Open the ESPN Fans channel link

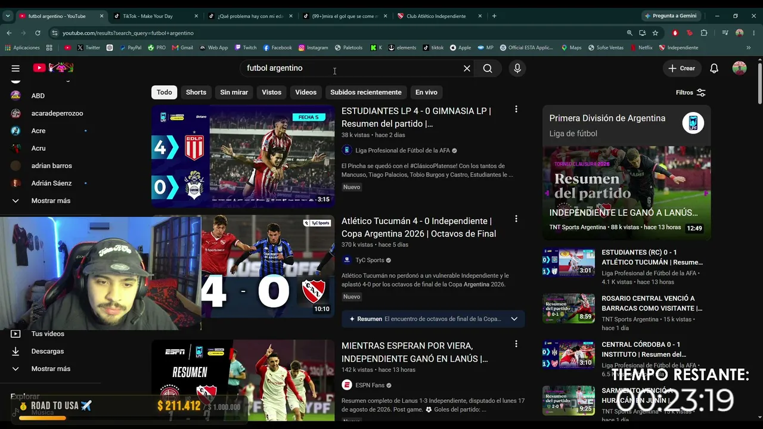pyautogui.click(x=370, y=386)
